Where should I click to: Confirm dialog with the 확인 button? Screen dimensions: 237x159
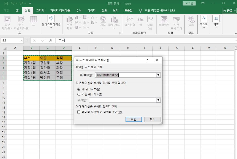(133, 119)
